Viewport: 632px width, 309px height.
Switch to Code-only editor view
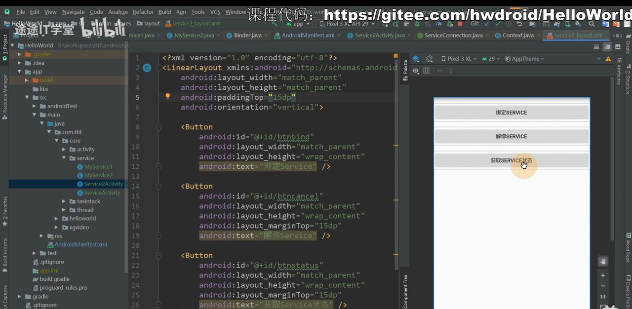click(x=596, y=47)
